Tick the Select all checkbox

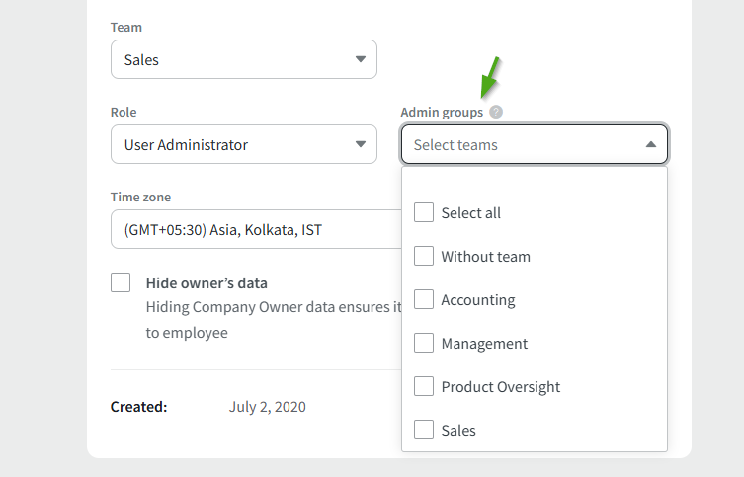click(x=424, y=213)
